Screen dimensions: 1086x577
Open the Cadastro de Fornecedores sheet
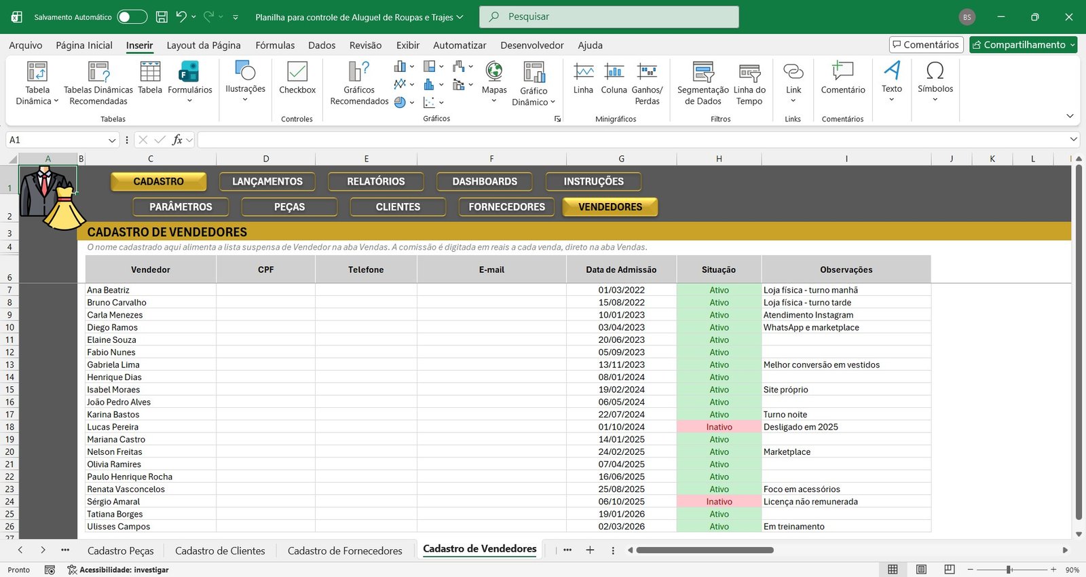[345, 551]
